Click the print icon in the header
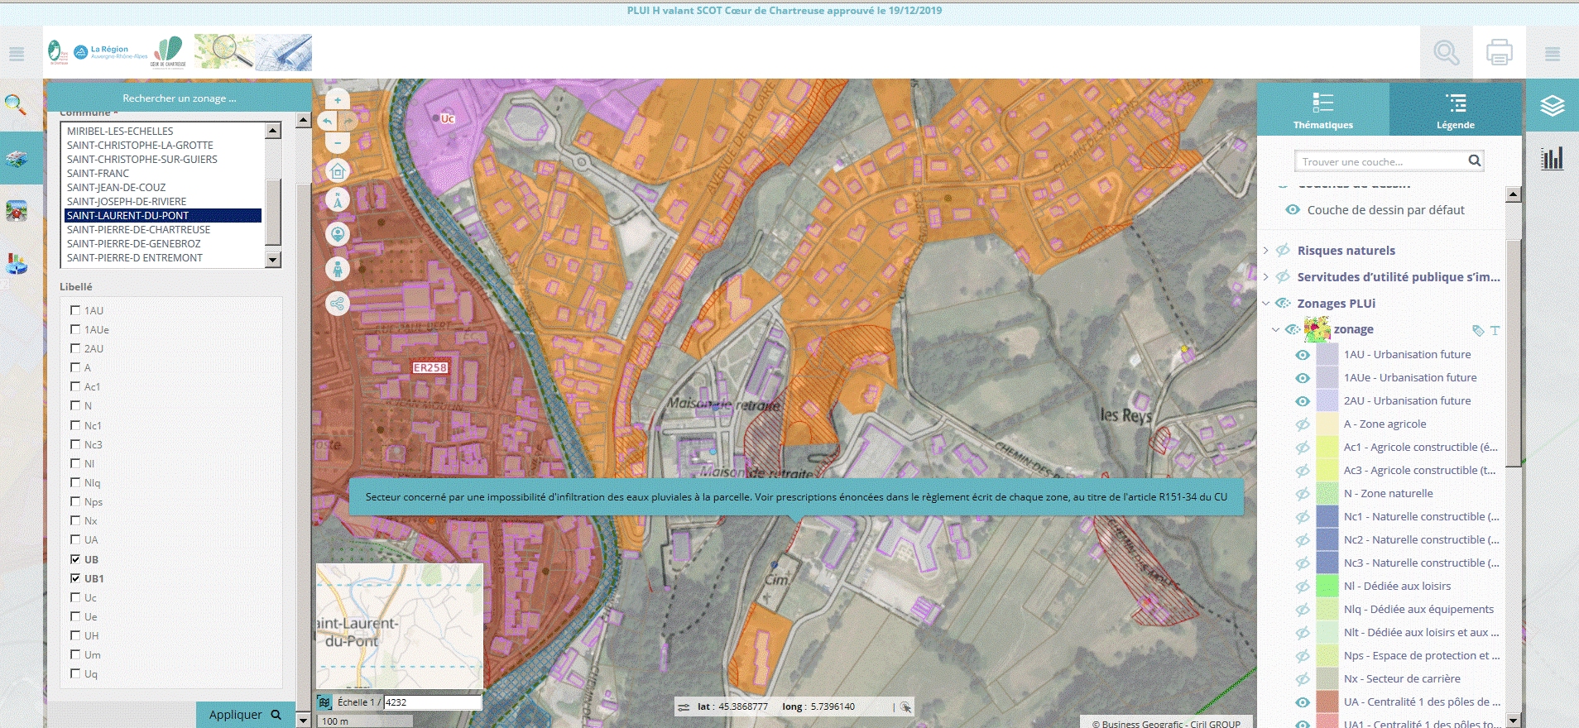 (x=1500, y=53)
